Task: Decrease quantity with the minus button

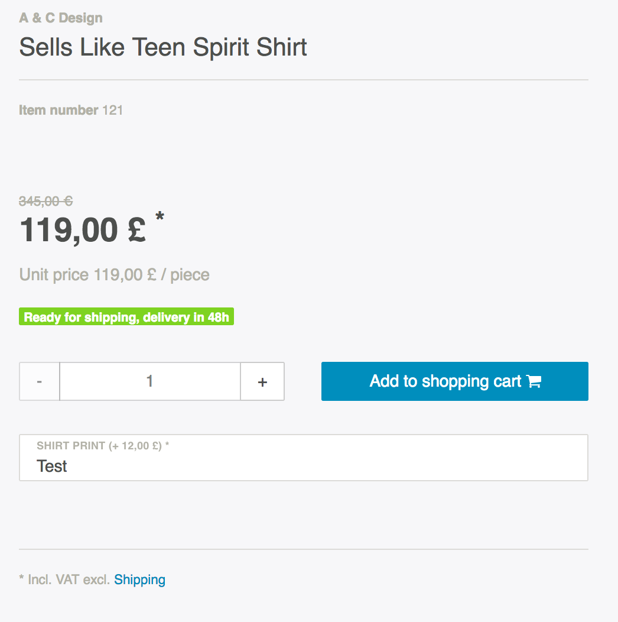Action: coord(40,381)
